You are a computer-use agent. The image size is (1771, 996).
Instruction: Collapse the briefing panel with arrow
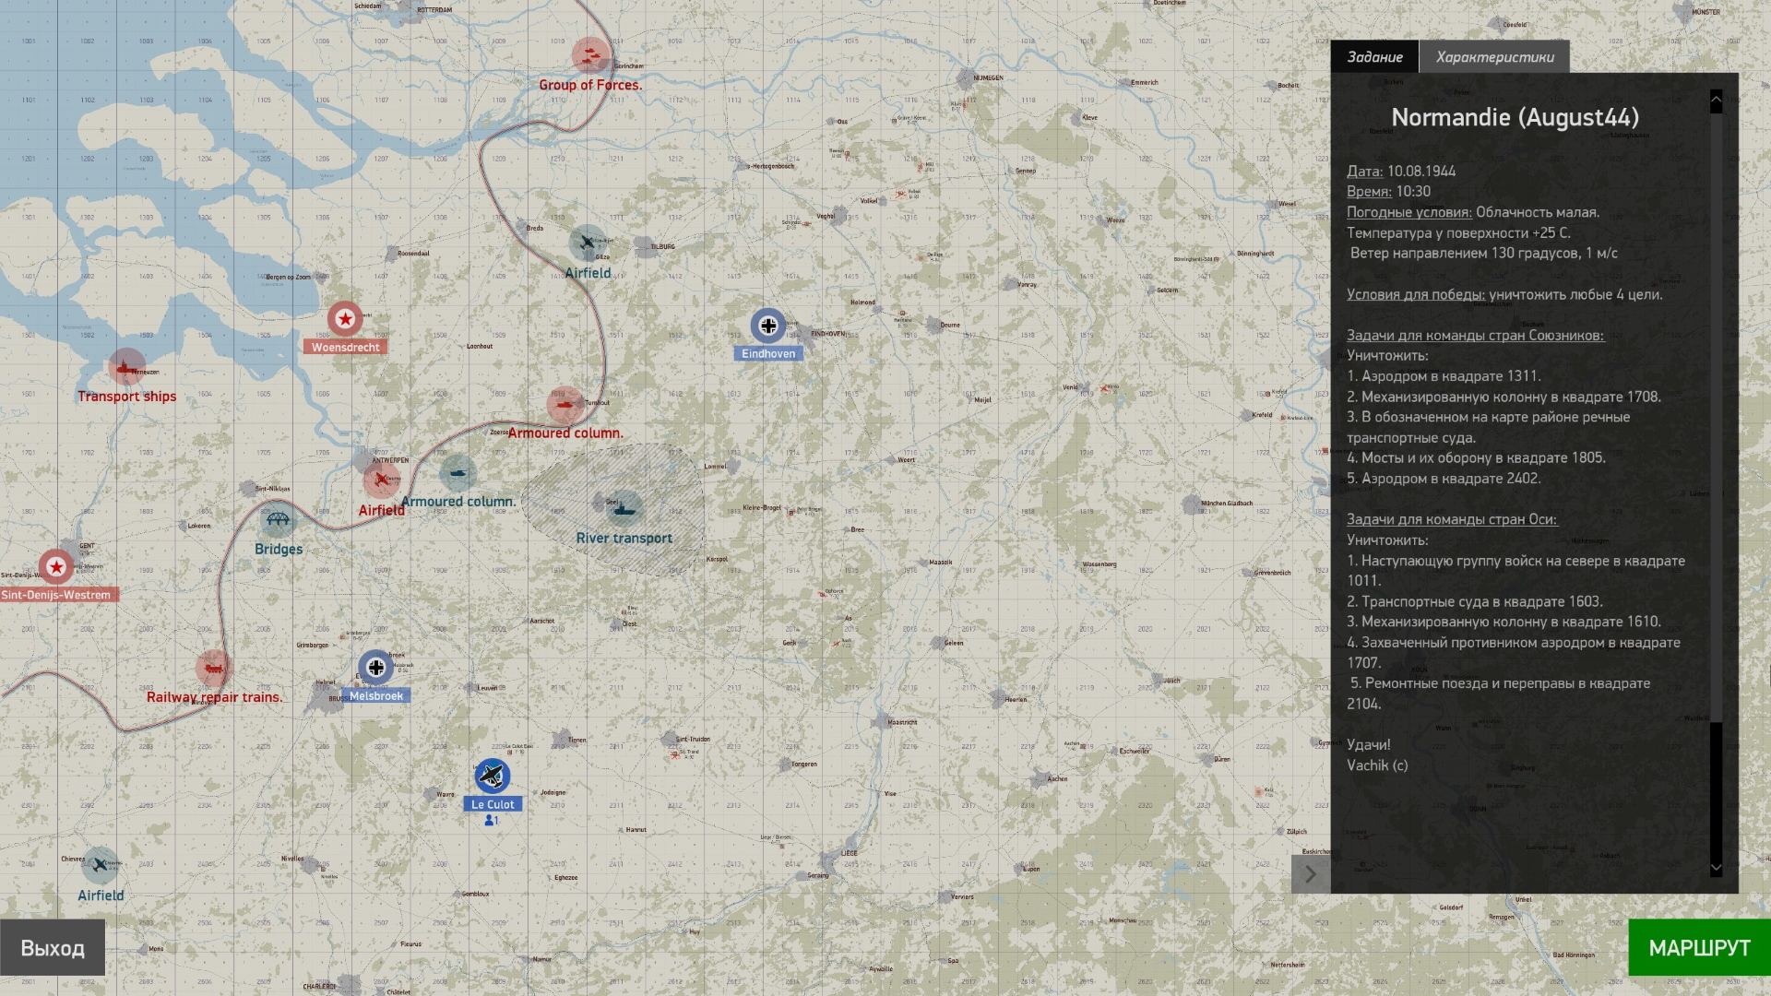point(1310,874)
